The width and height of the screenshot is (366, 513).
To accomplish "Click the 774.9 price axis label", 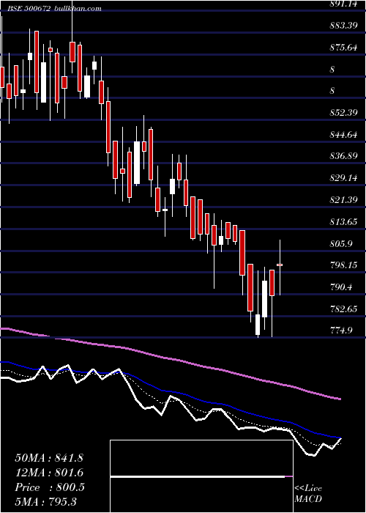I will point(341,331).
